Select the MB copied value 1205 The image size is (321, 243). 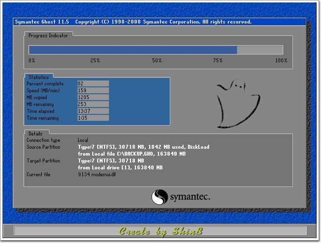93,97
